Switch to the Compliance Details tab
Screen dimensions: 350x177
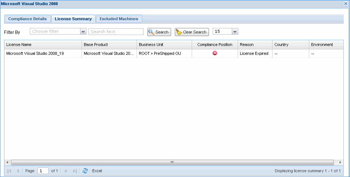pyautogui.click(x=28, y=19)
